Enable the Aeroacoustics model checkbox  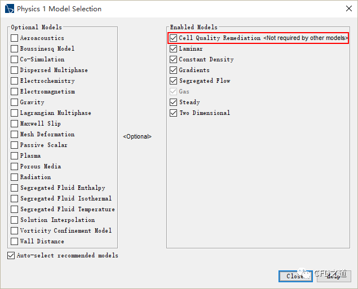pyautogui.click(x=15, y=38)
